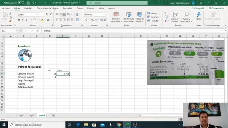The image size is (228, 128).
Task: Click the Increase font size icon
Action: click(x=47, y=15)
